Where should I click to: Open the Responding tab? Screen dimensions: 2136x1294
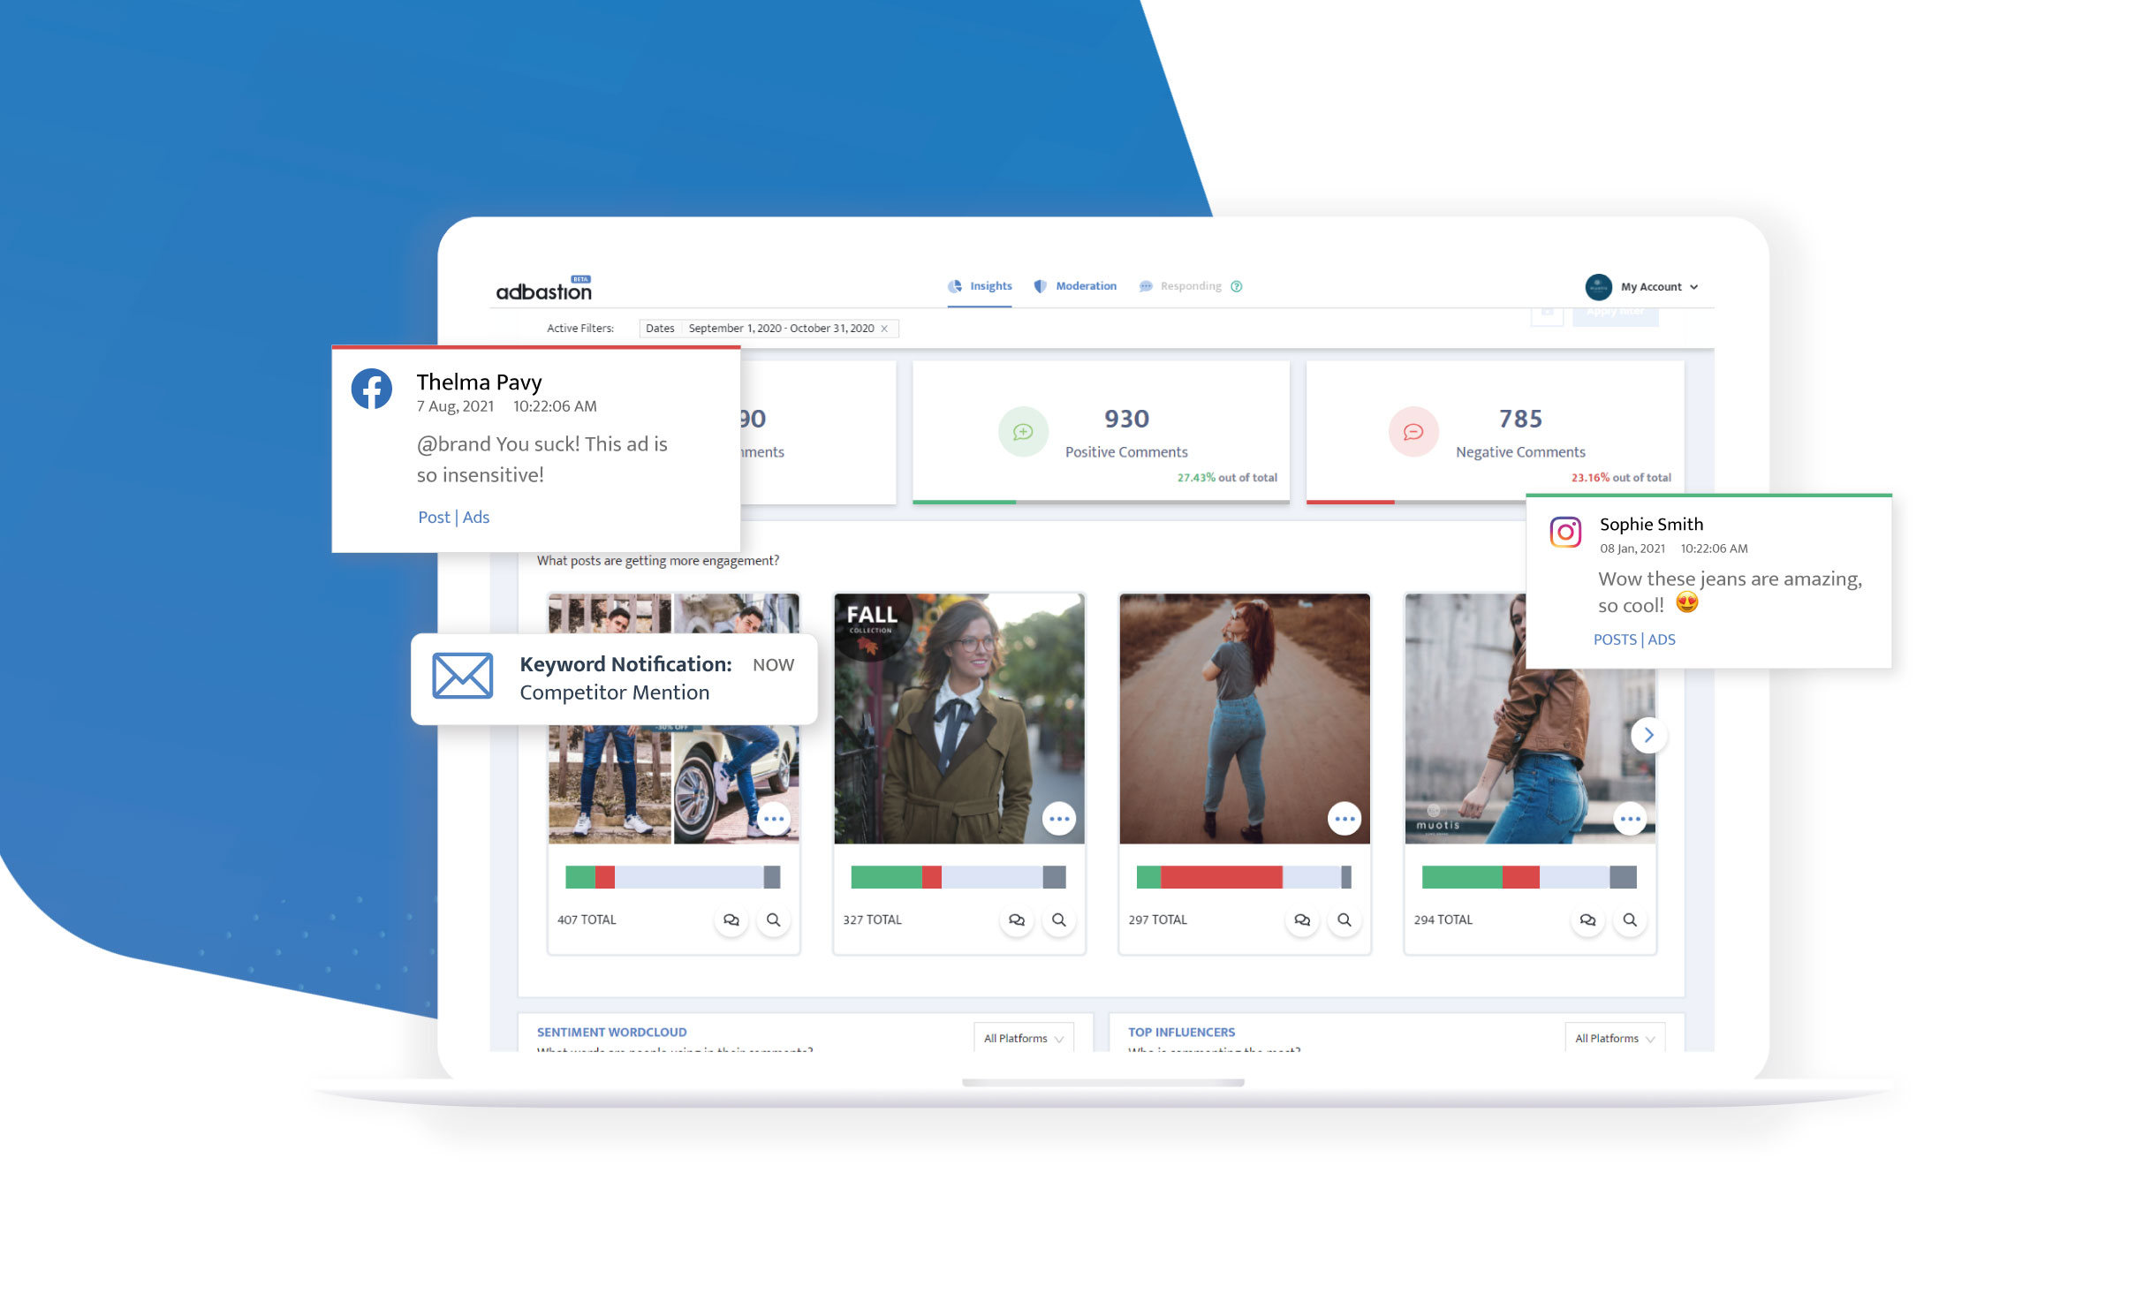coord(1180,286)
